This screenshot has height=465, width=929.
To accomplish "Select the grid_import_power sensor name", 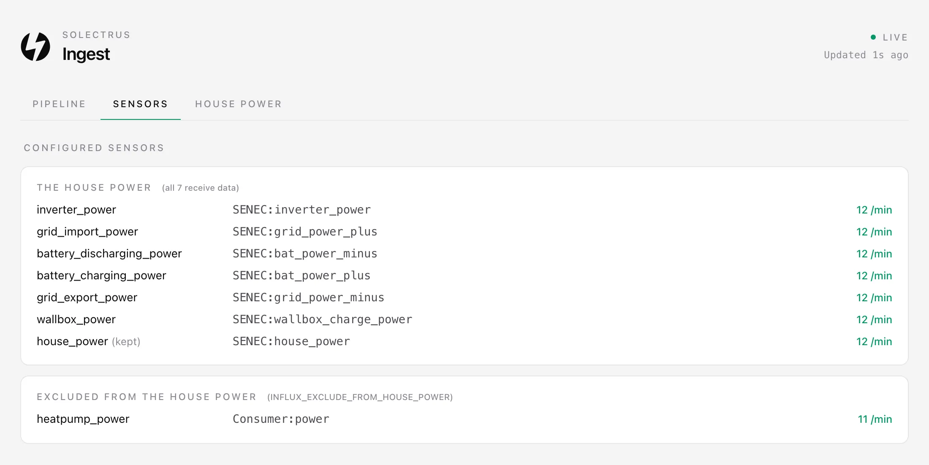I will tap(87, 232).
